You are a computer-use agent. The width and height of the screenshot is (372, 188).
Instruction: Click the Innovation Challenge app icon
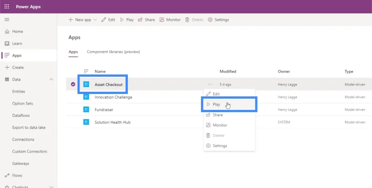(x=86, y=97)
